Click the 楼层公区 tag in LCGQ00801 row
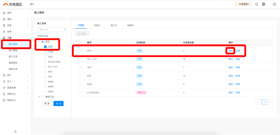Image resolution: width=280 pixels, height=135 pixels. coord(141,92)
